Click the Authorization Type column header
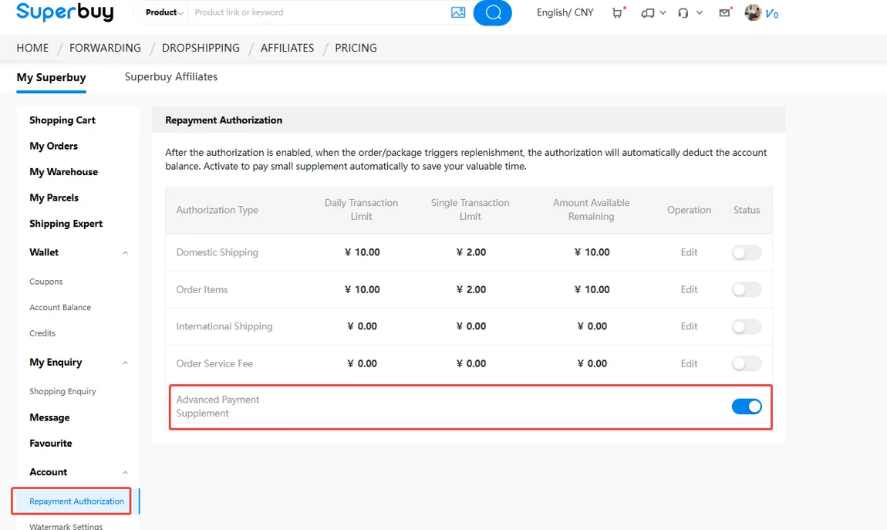Viewport: 887px width, 530px height. pos(218,210)
